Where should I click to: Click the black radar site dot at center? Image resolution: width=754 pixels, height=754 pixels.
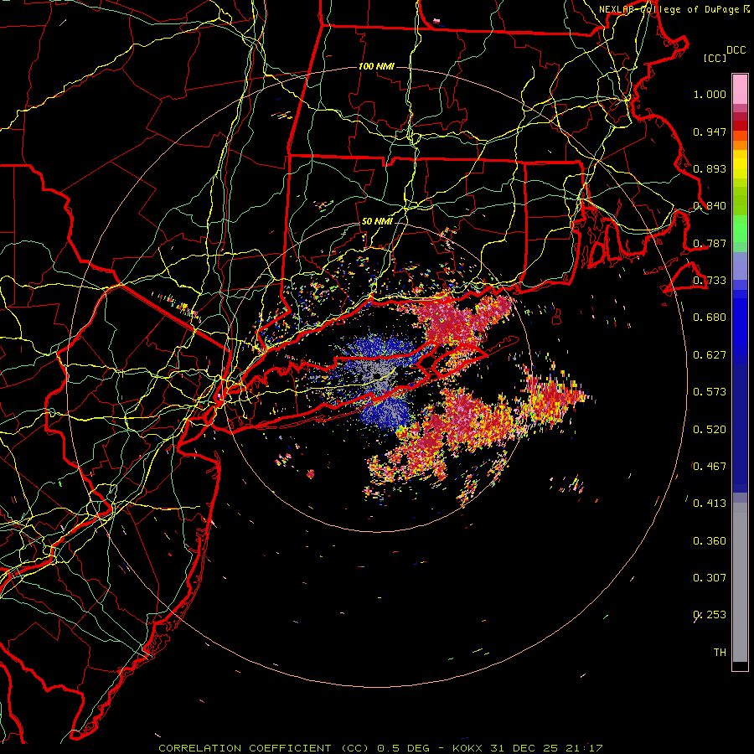377,375
